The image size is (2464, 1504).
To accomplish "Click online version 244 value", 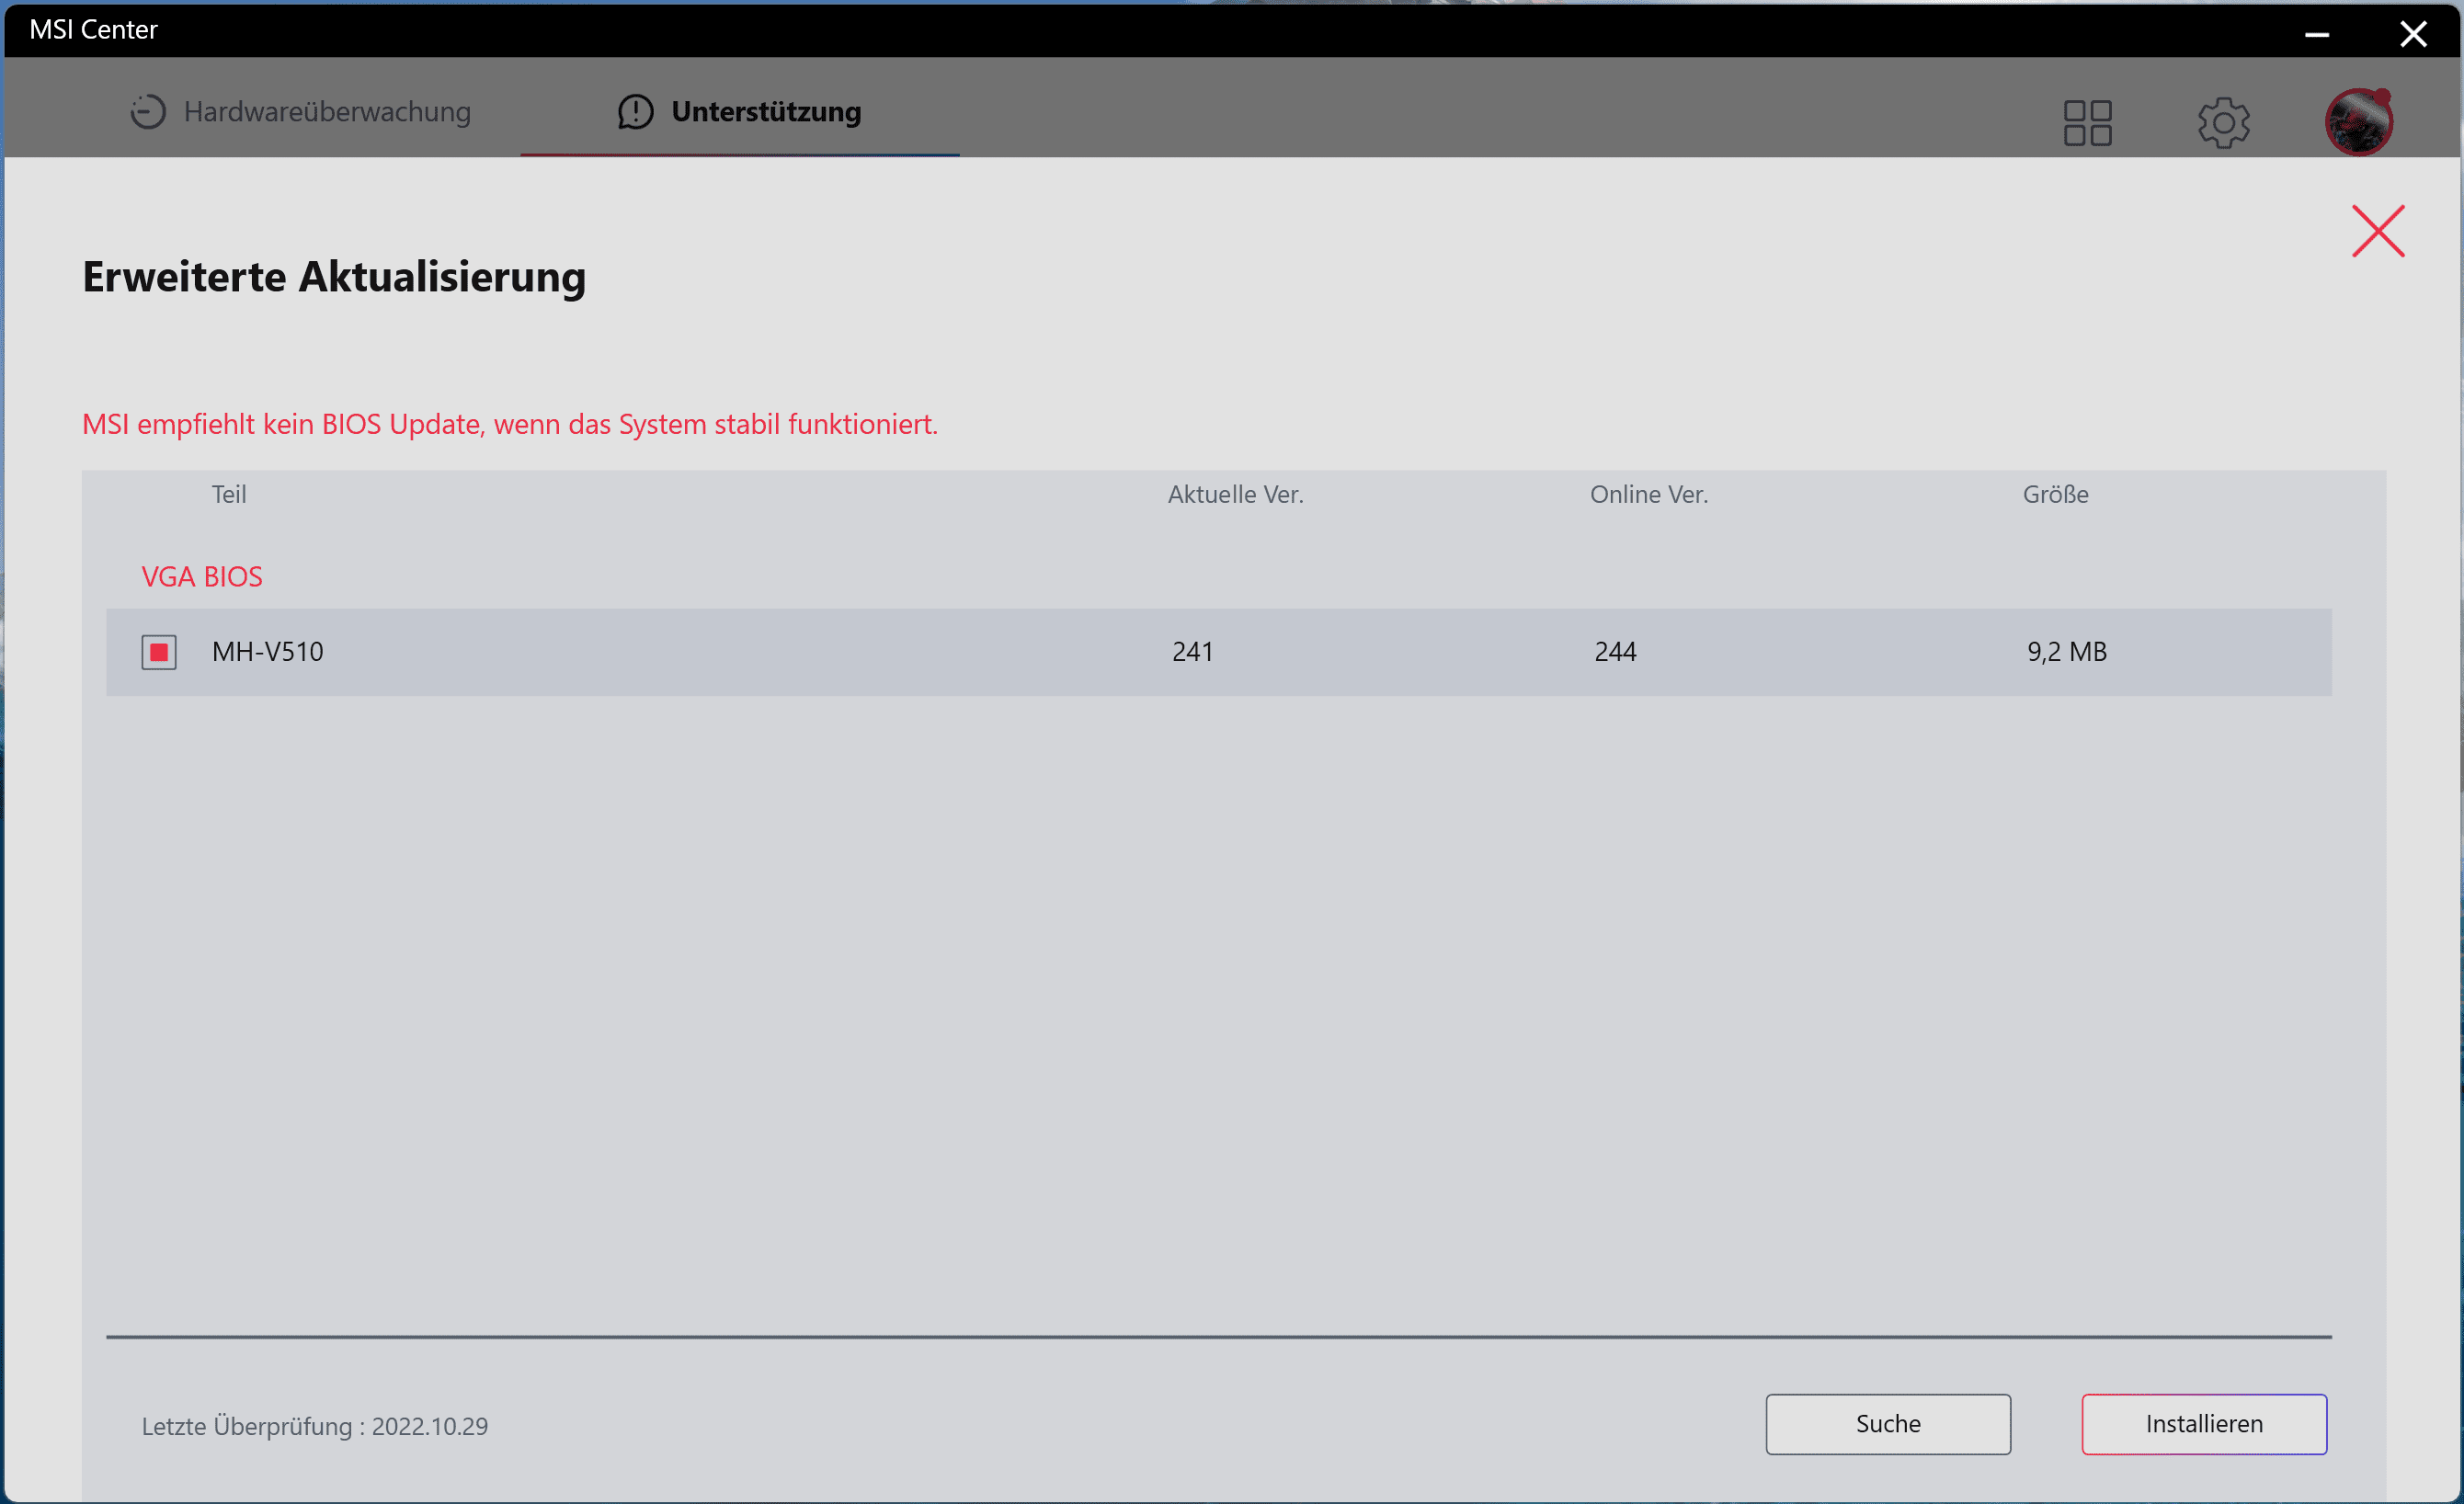I will click(x=1614, y=652).
